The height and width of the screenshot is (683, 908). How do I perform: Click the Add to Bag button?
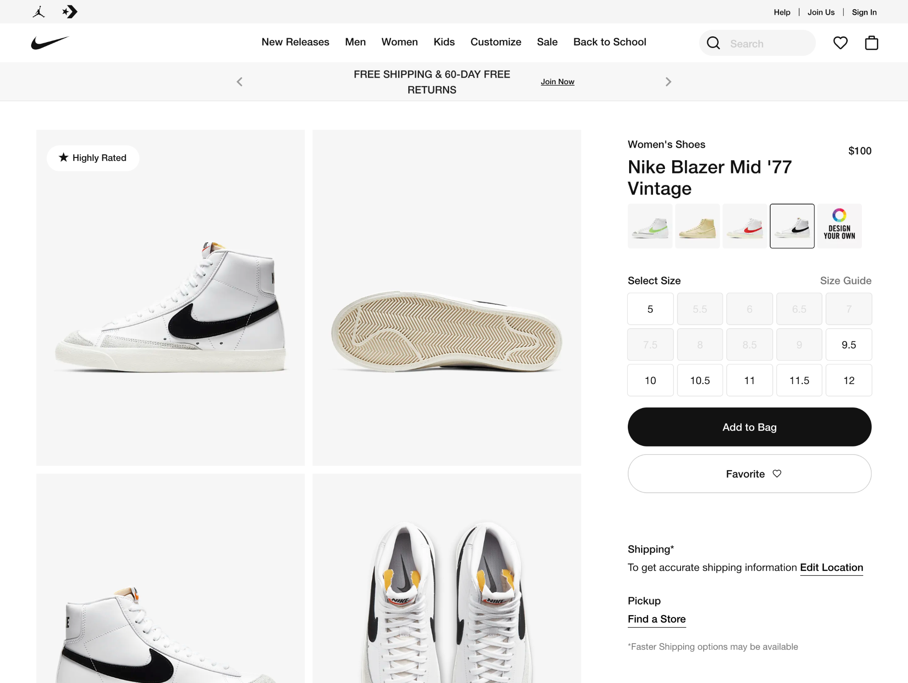click(x=749, y=427)
